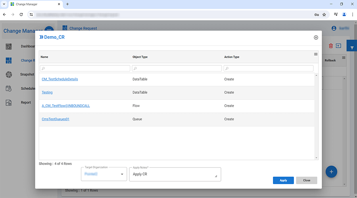This screenshot has height=198, width=357.
Task: Open the grid column menu icon
Action: click(316, 54)
